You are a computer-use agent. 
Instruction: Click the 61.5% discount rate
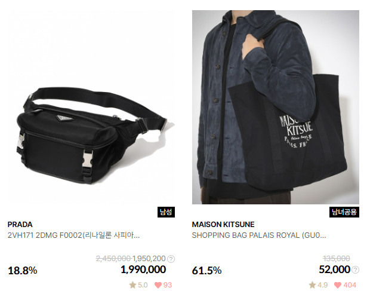coord(206,271)
